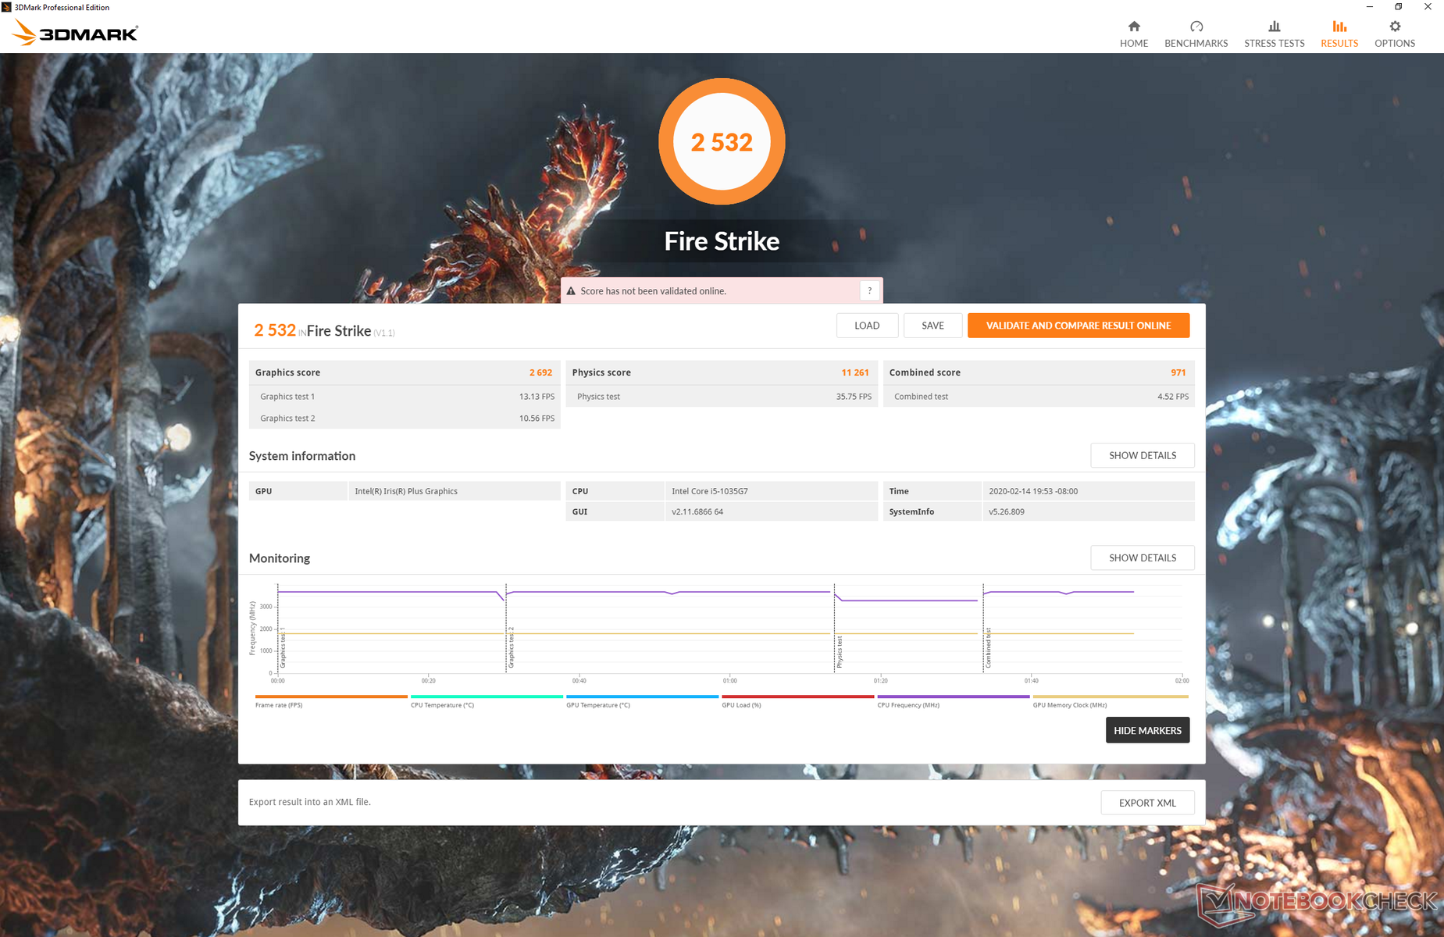The image size is (1444, 937).
Task: Switch to the BENCHMARKS tab
Action: [1196, 34]
